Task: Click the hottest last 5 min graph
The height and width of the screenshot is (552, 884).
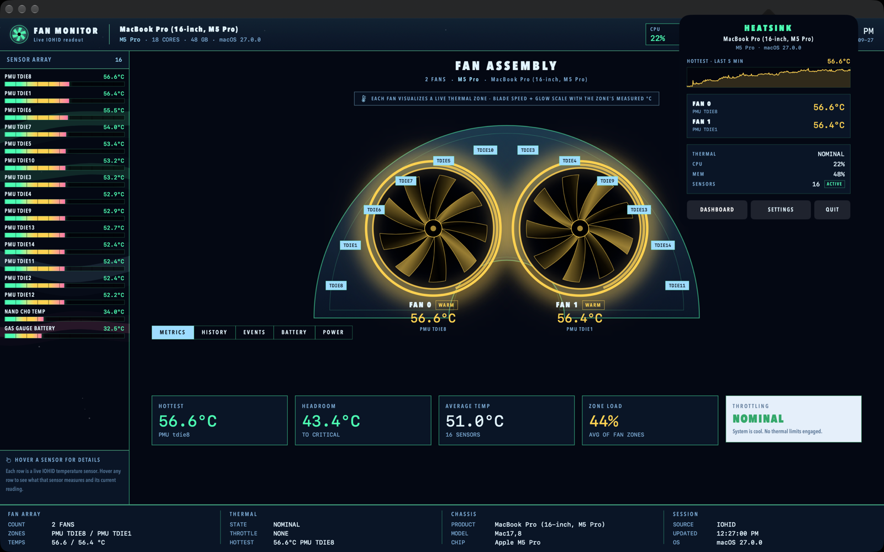Action: pyautogui.click(x=769, y=77)
